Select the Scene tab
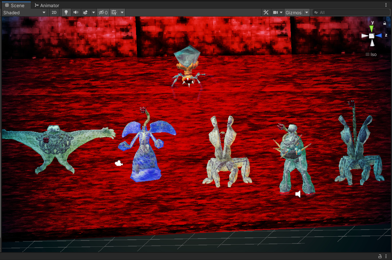 (15, 5)
